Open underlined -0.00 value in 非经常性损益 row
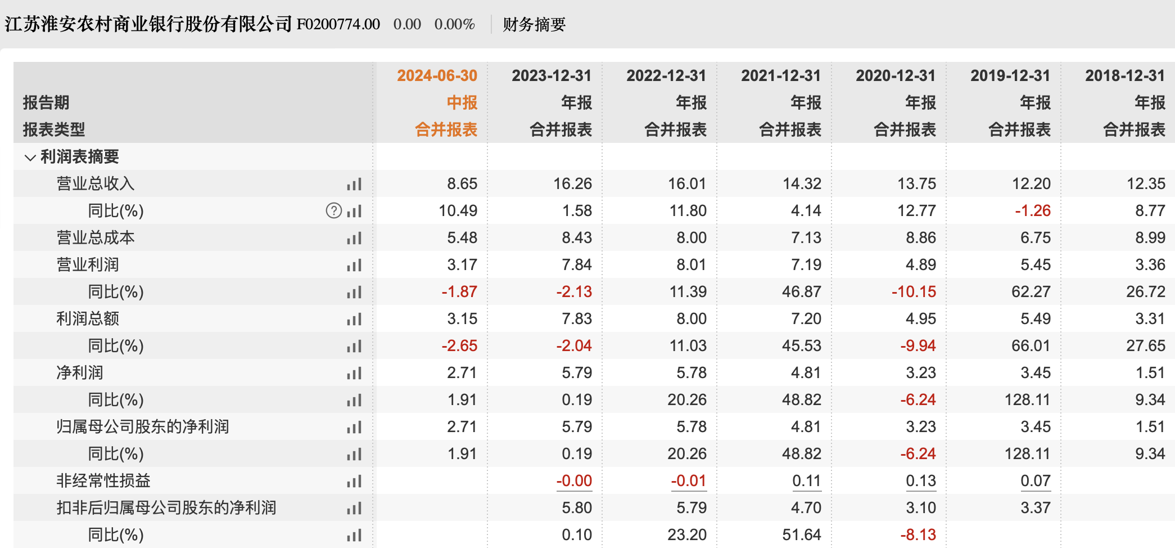The height and width of the screenshot is (548, 1175). [x=574, y=481]
